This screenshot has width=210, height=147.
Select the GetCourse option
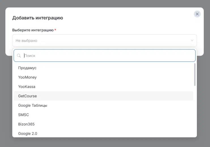coord(103,96)
